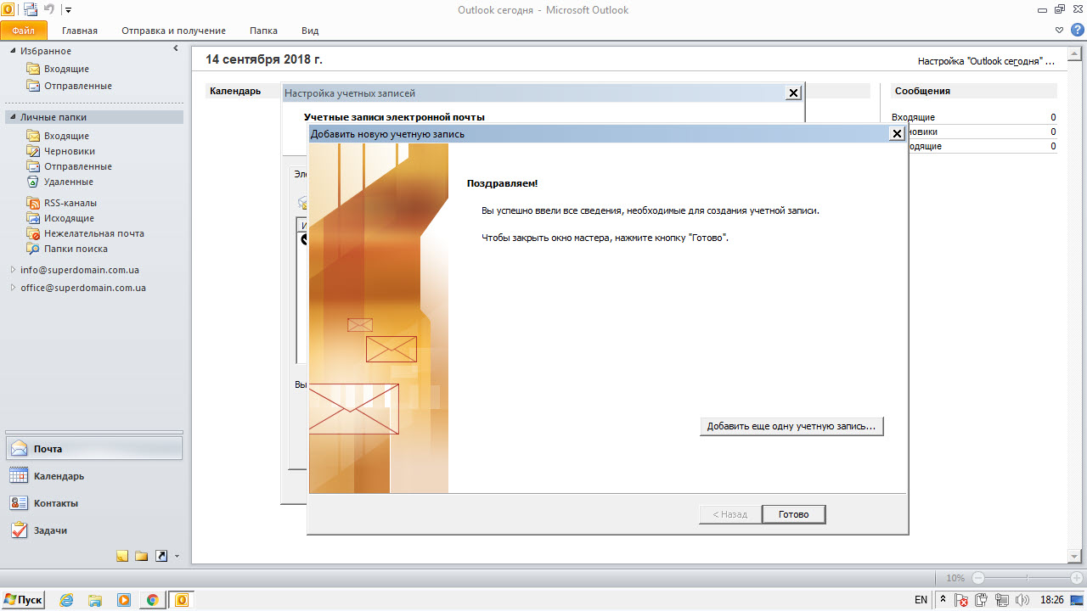Open the Папка ribbon tab
This screenshot has width=1087, height=611.
click(263, 31)
